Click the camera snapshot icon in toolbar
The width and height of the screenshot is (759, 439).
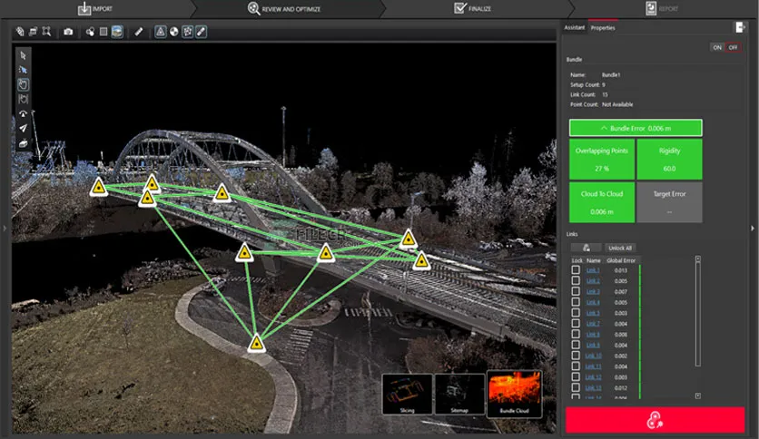68,32
